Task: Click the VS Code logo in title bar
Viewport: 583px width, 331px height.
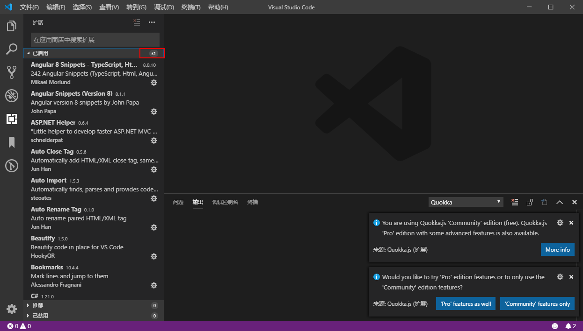Action: click(8, 7)
